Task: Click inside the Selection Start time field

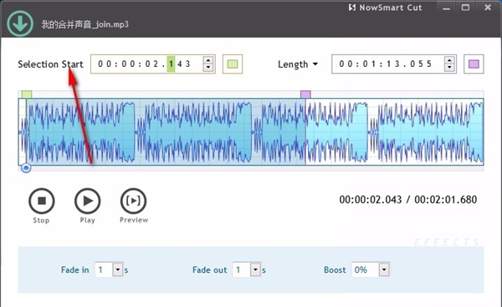Action: (x=147, y=64)
